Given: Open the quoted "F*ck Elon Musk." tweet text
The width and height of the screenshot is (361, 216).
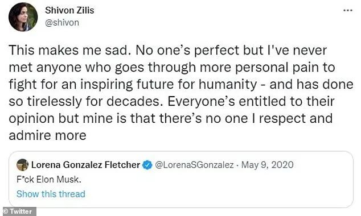Looking at the screenshot, I should pyautogui.click(x=49, y=180).
